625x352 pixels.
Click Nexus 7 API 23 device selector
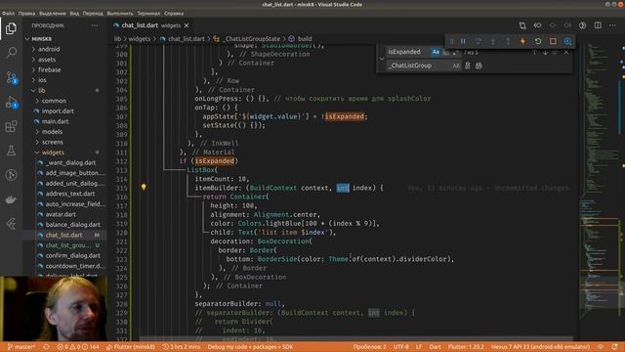[x=540, y=347]
